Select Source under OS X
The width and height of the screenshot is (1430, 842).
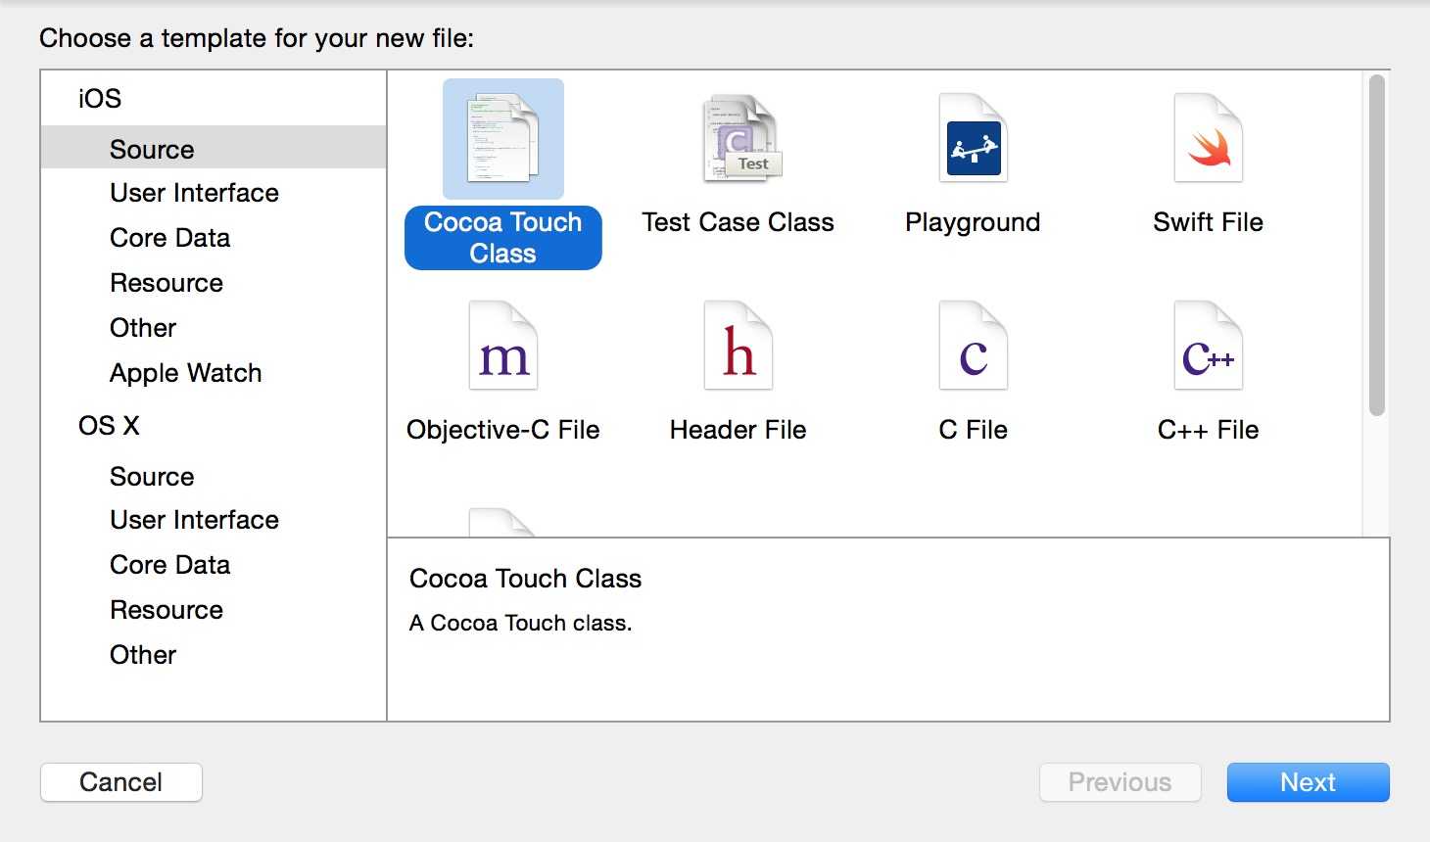pos(152,477)
